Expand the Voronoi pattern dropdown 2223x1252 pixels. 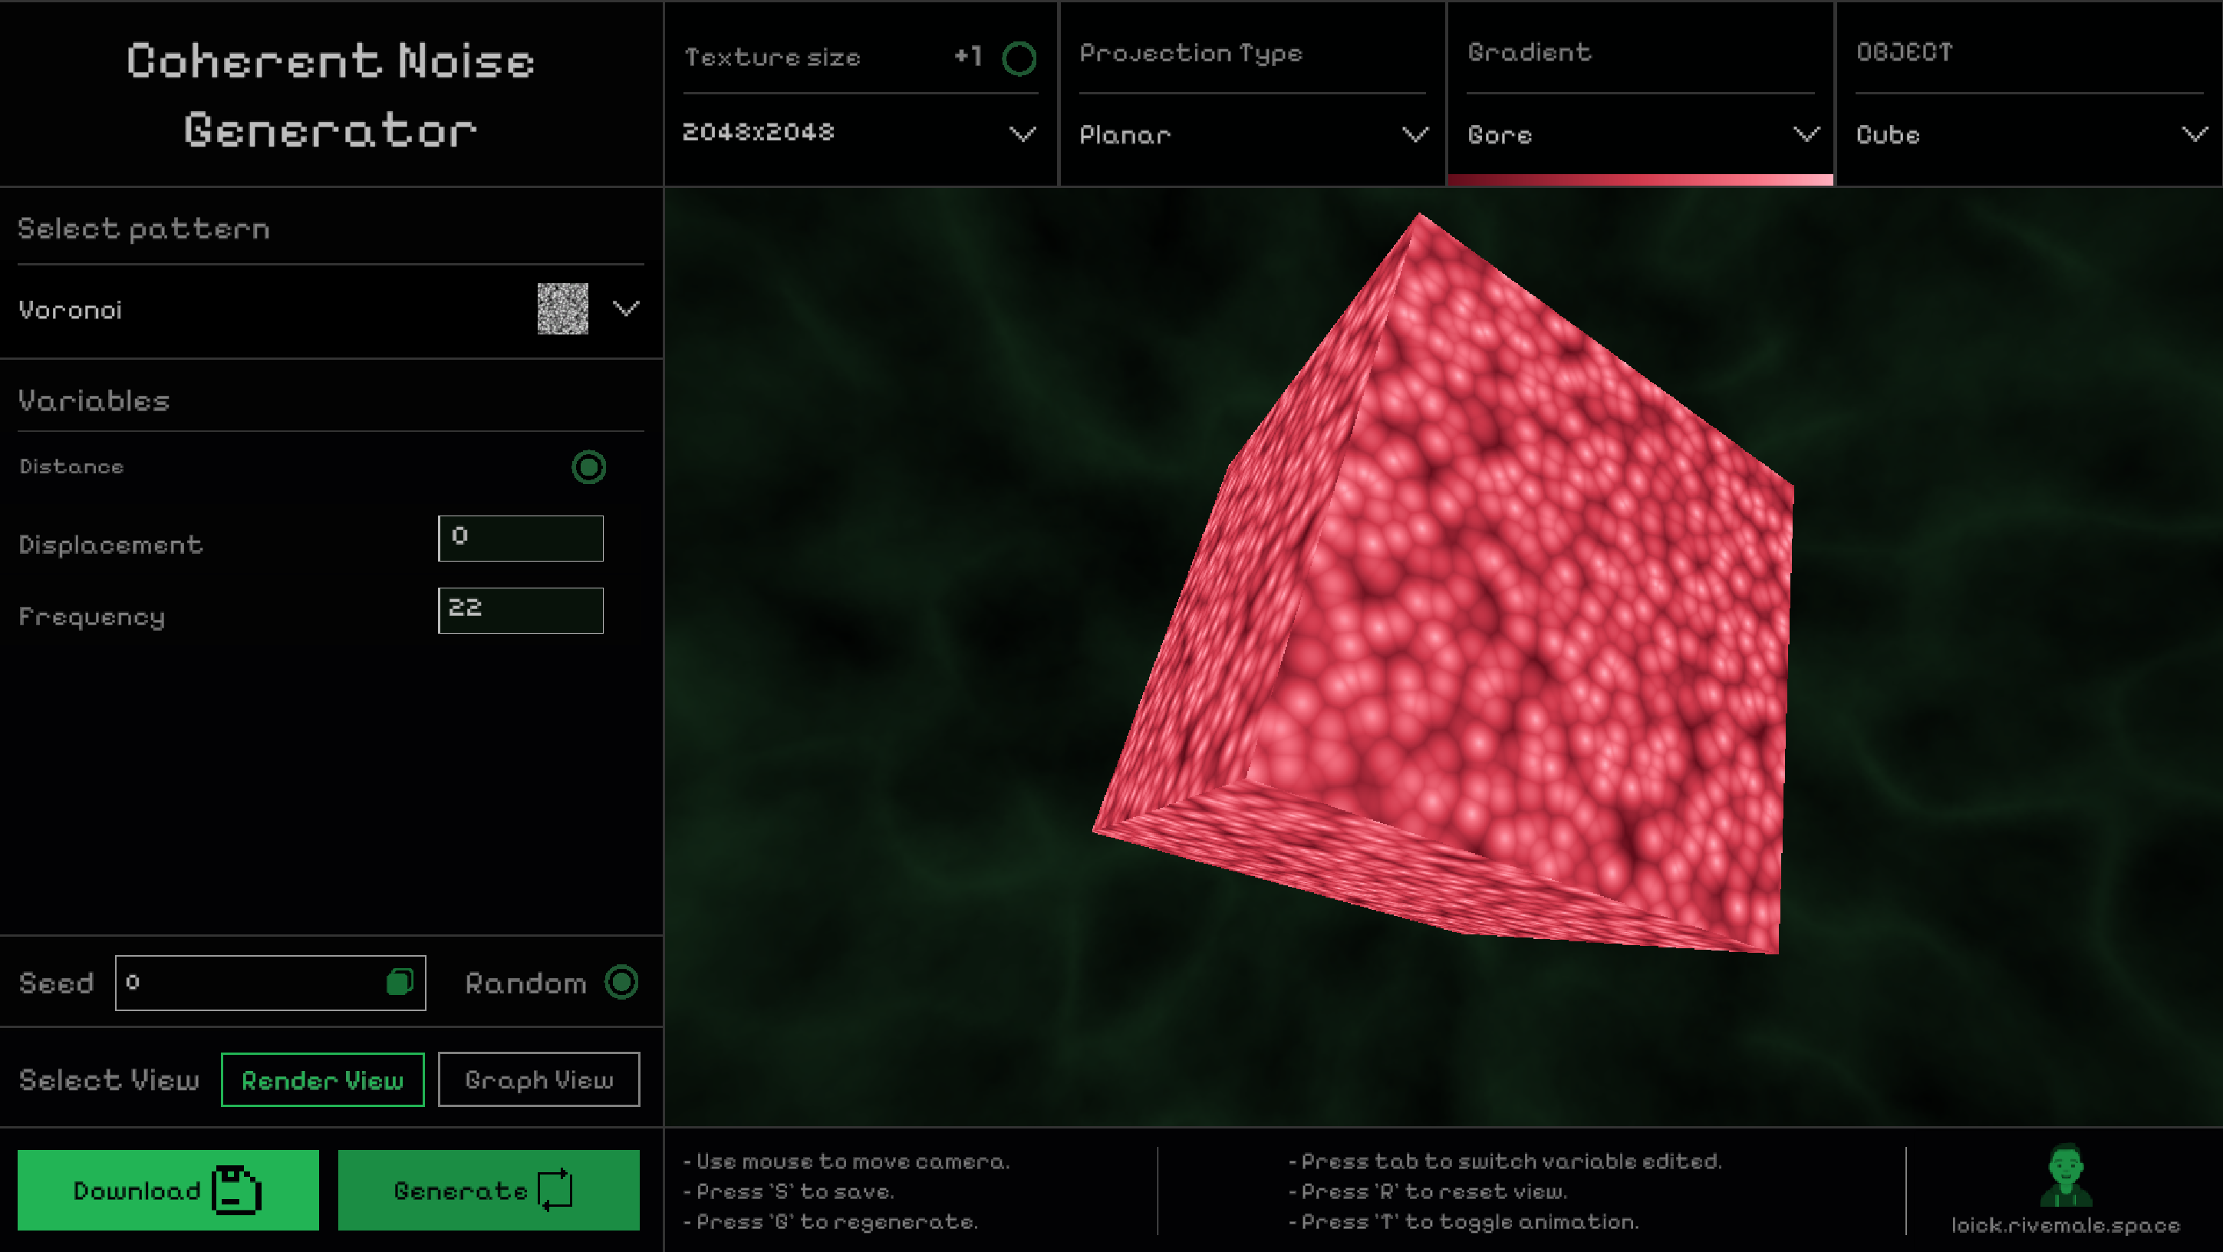coord(626,308)
